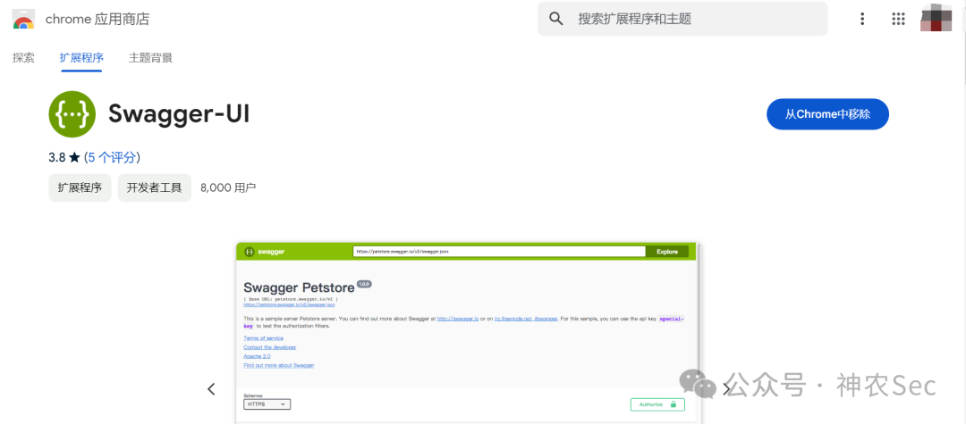Viewport: 966px width, 424px height.
Task: Click Find out more about Swagger link
Action: pyautogui.click(x=278, y=365)
